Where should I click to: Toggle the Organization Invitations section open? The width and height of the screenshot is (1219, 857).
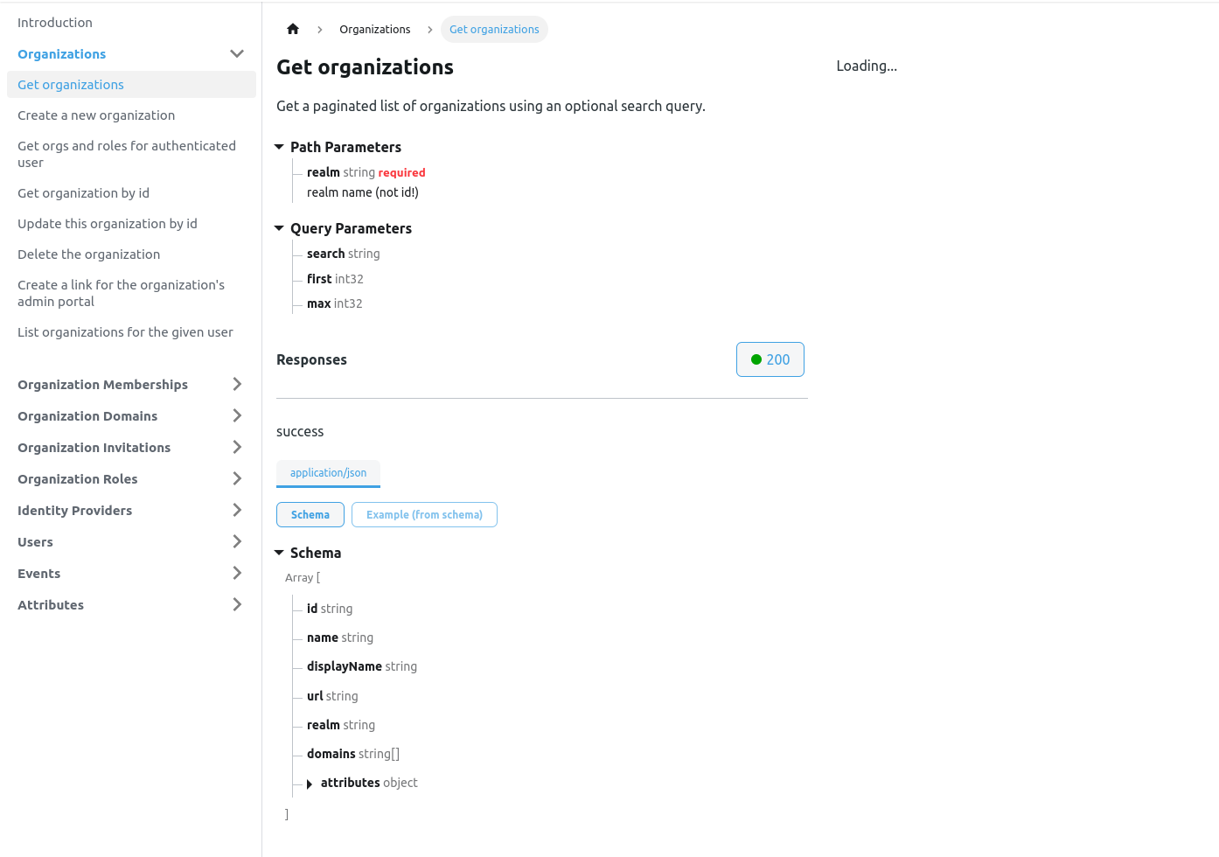236,447
